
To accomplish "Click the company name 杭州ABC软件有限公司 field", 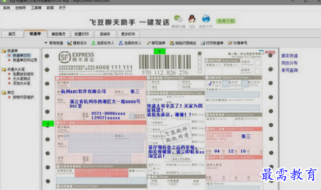I will click(83, 92).
